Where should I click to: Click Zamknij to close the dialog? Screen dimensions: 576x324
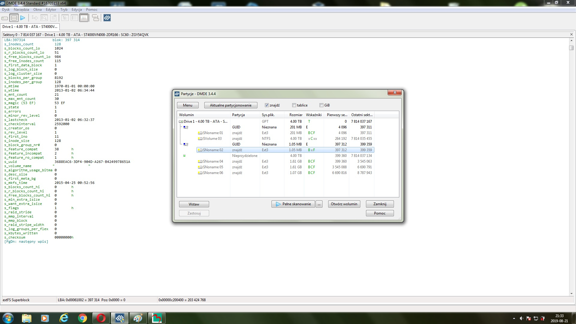point(380,204)
